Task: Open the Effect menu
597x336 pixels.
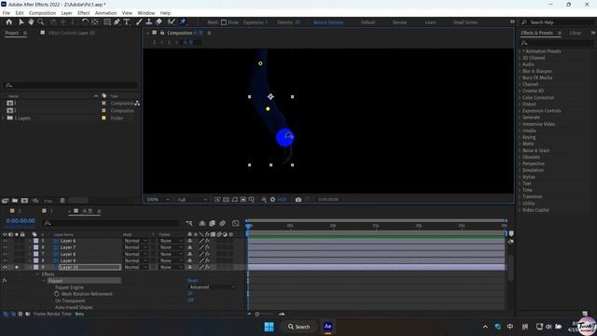Action: pos(83,13)
